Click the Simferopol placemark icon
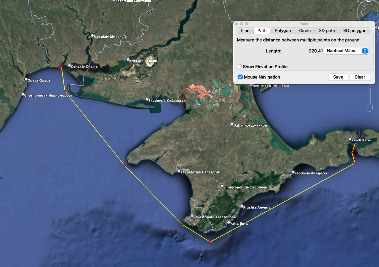 [222, 186]
